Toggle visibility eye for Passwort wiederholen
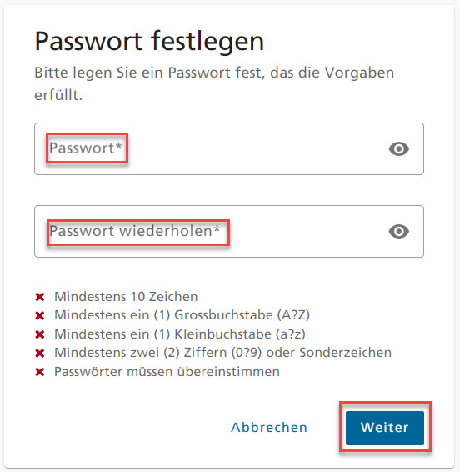This screenshot has height=472, width=460. click(398, 232)
